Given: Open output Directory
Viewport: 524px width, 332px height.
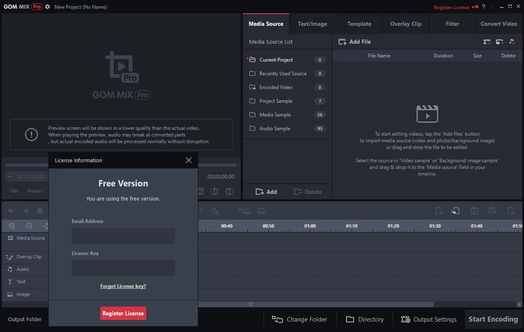Looking at the screenshot, I should (x=365, y=320).
